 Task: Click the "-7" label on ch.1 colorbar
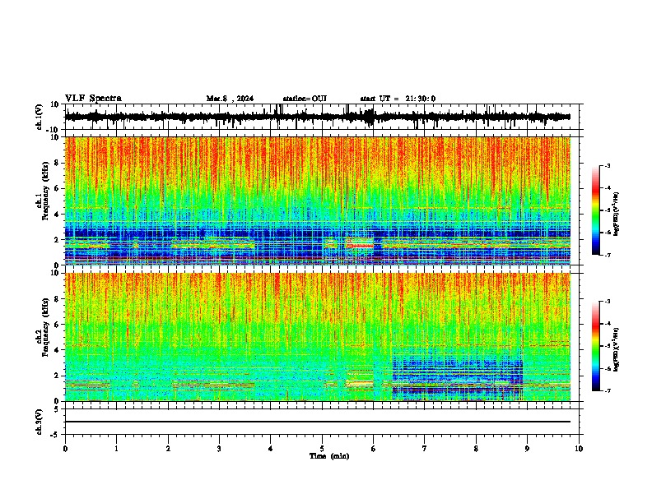(x=608, y=255)
